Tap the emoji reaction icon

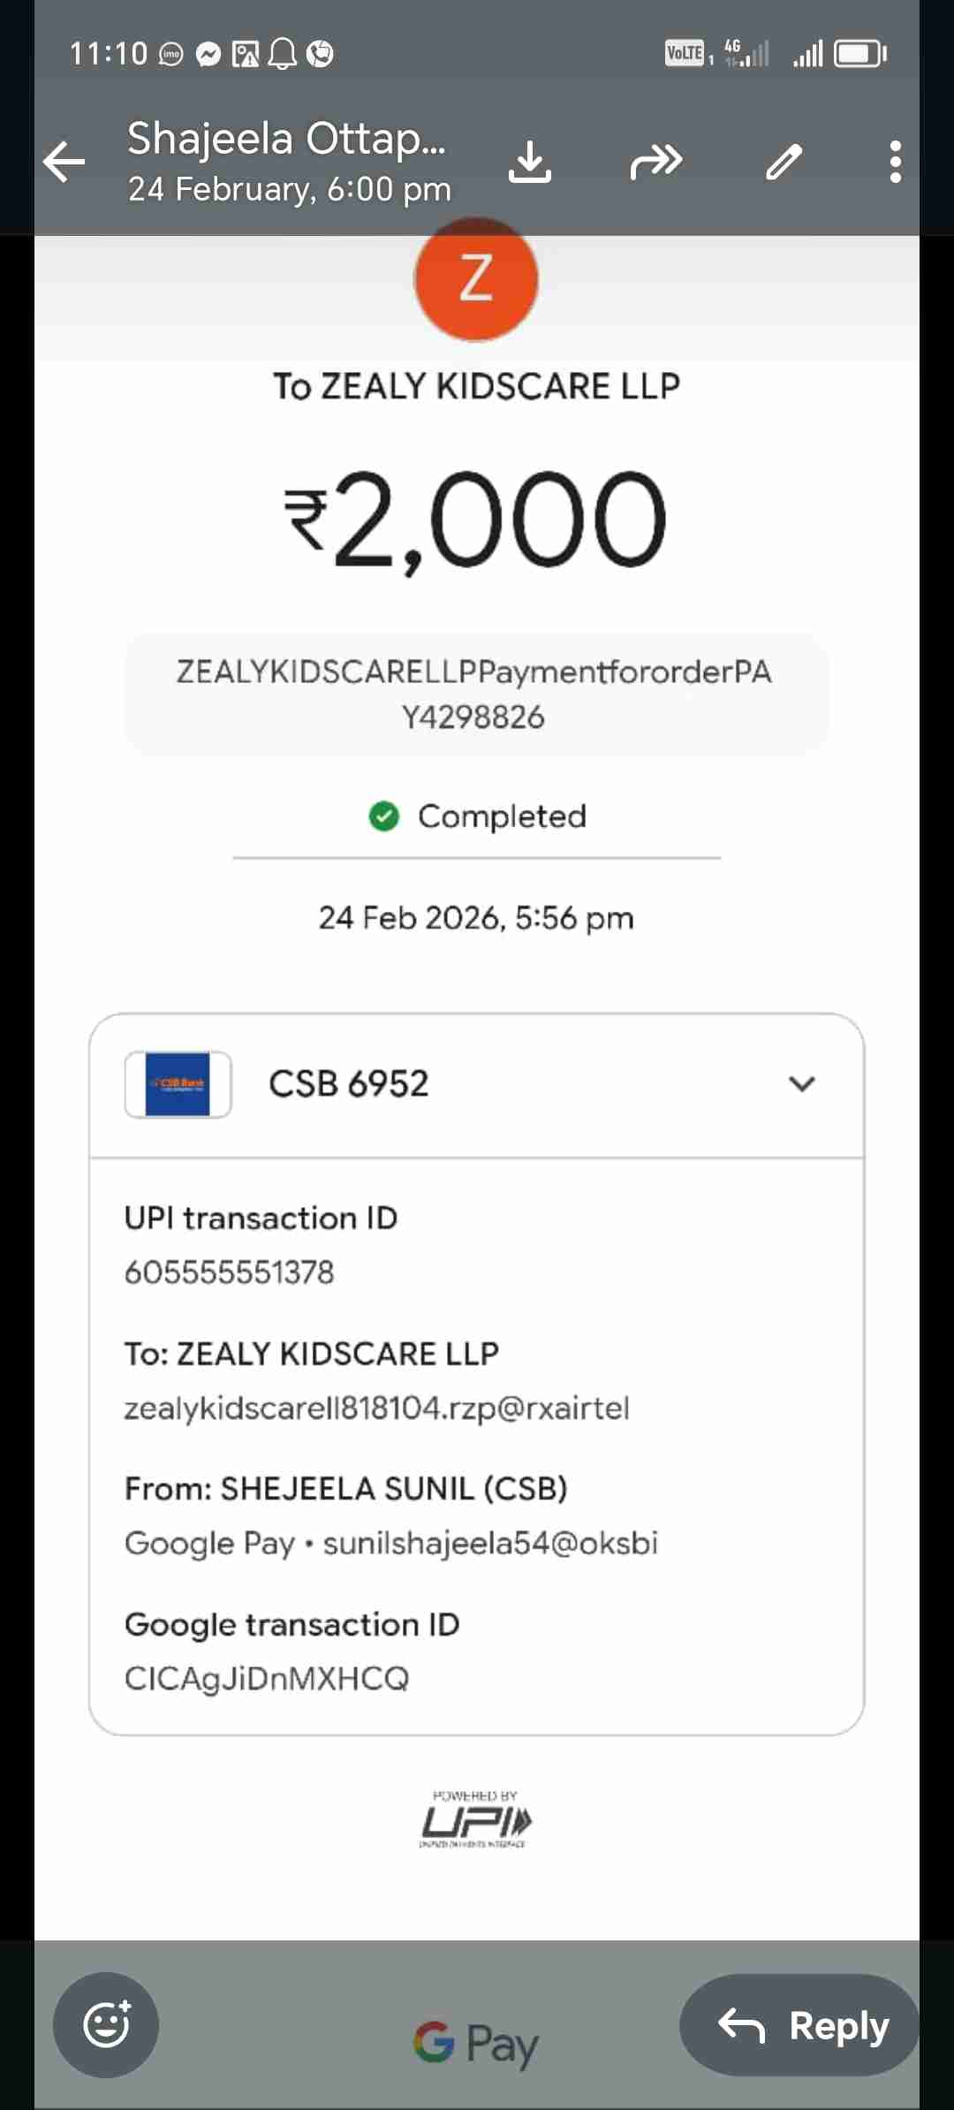coord(106,2024)
